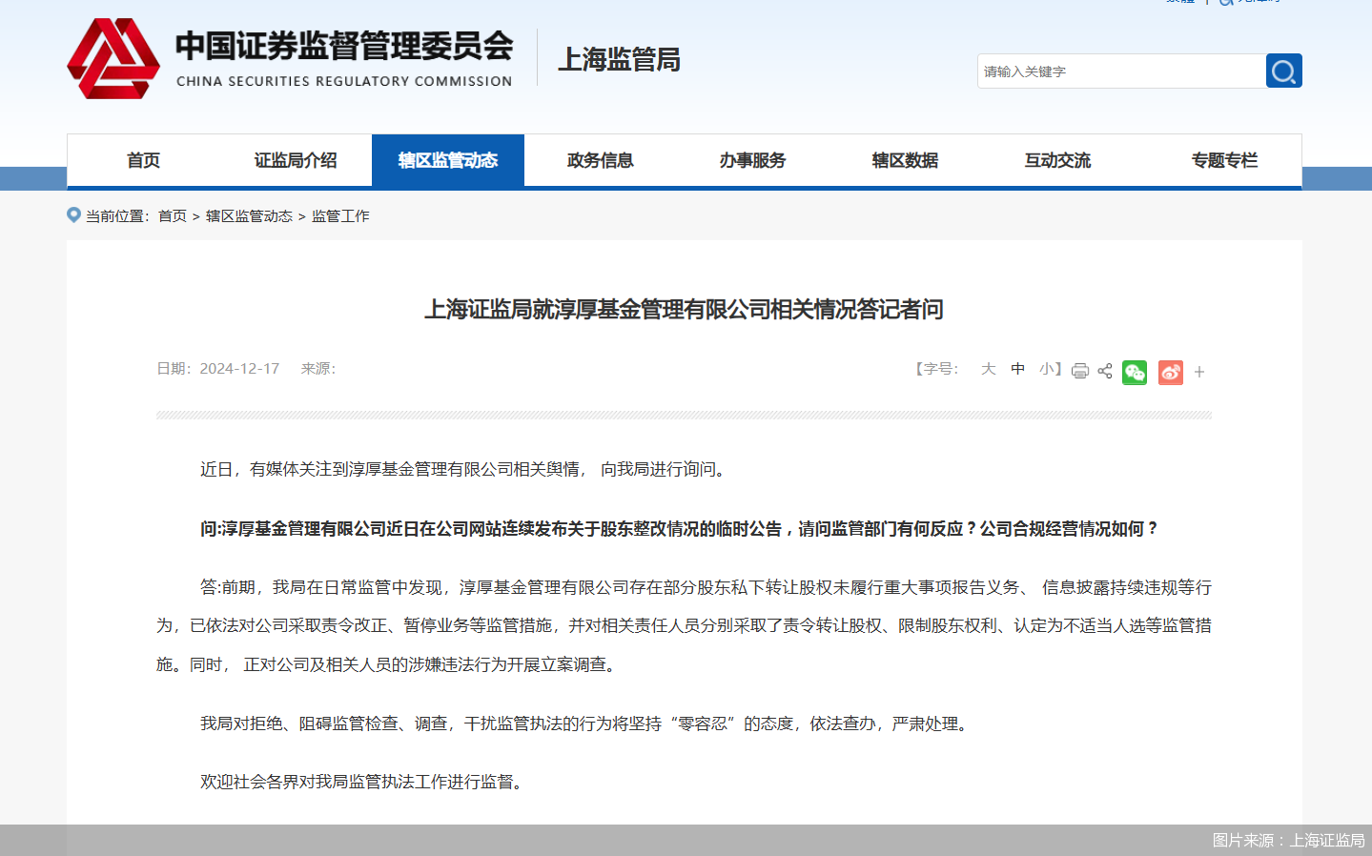Open the 辖区数据 navigation item
This screenshot has width=1372, height=856.
pos(905,160)
